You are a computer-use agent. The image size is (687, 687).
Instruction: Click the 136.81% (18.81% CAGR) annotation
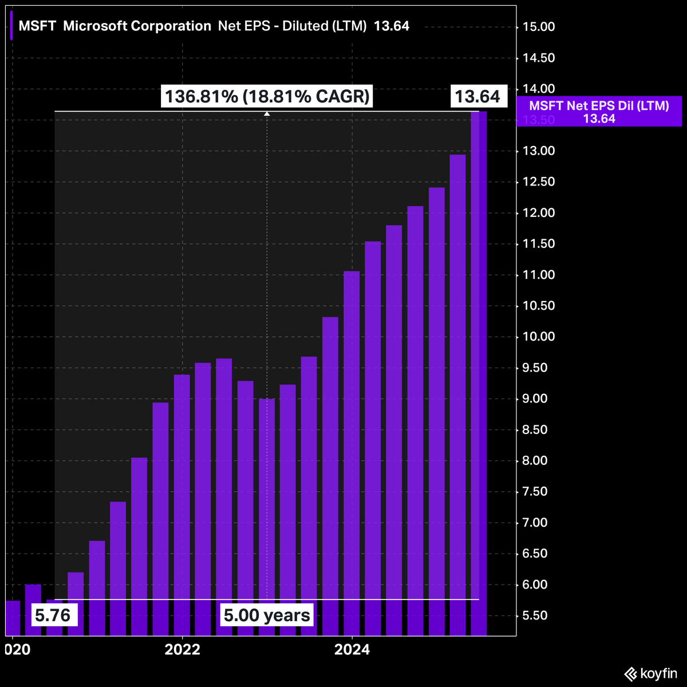point(267,96)
